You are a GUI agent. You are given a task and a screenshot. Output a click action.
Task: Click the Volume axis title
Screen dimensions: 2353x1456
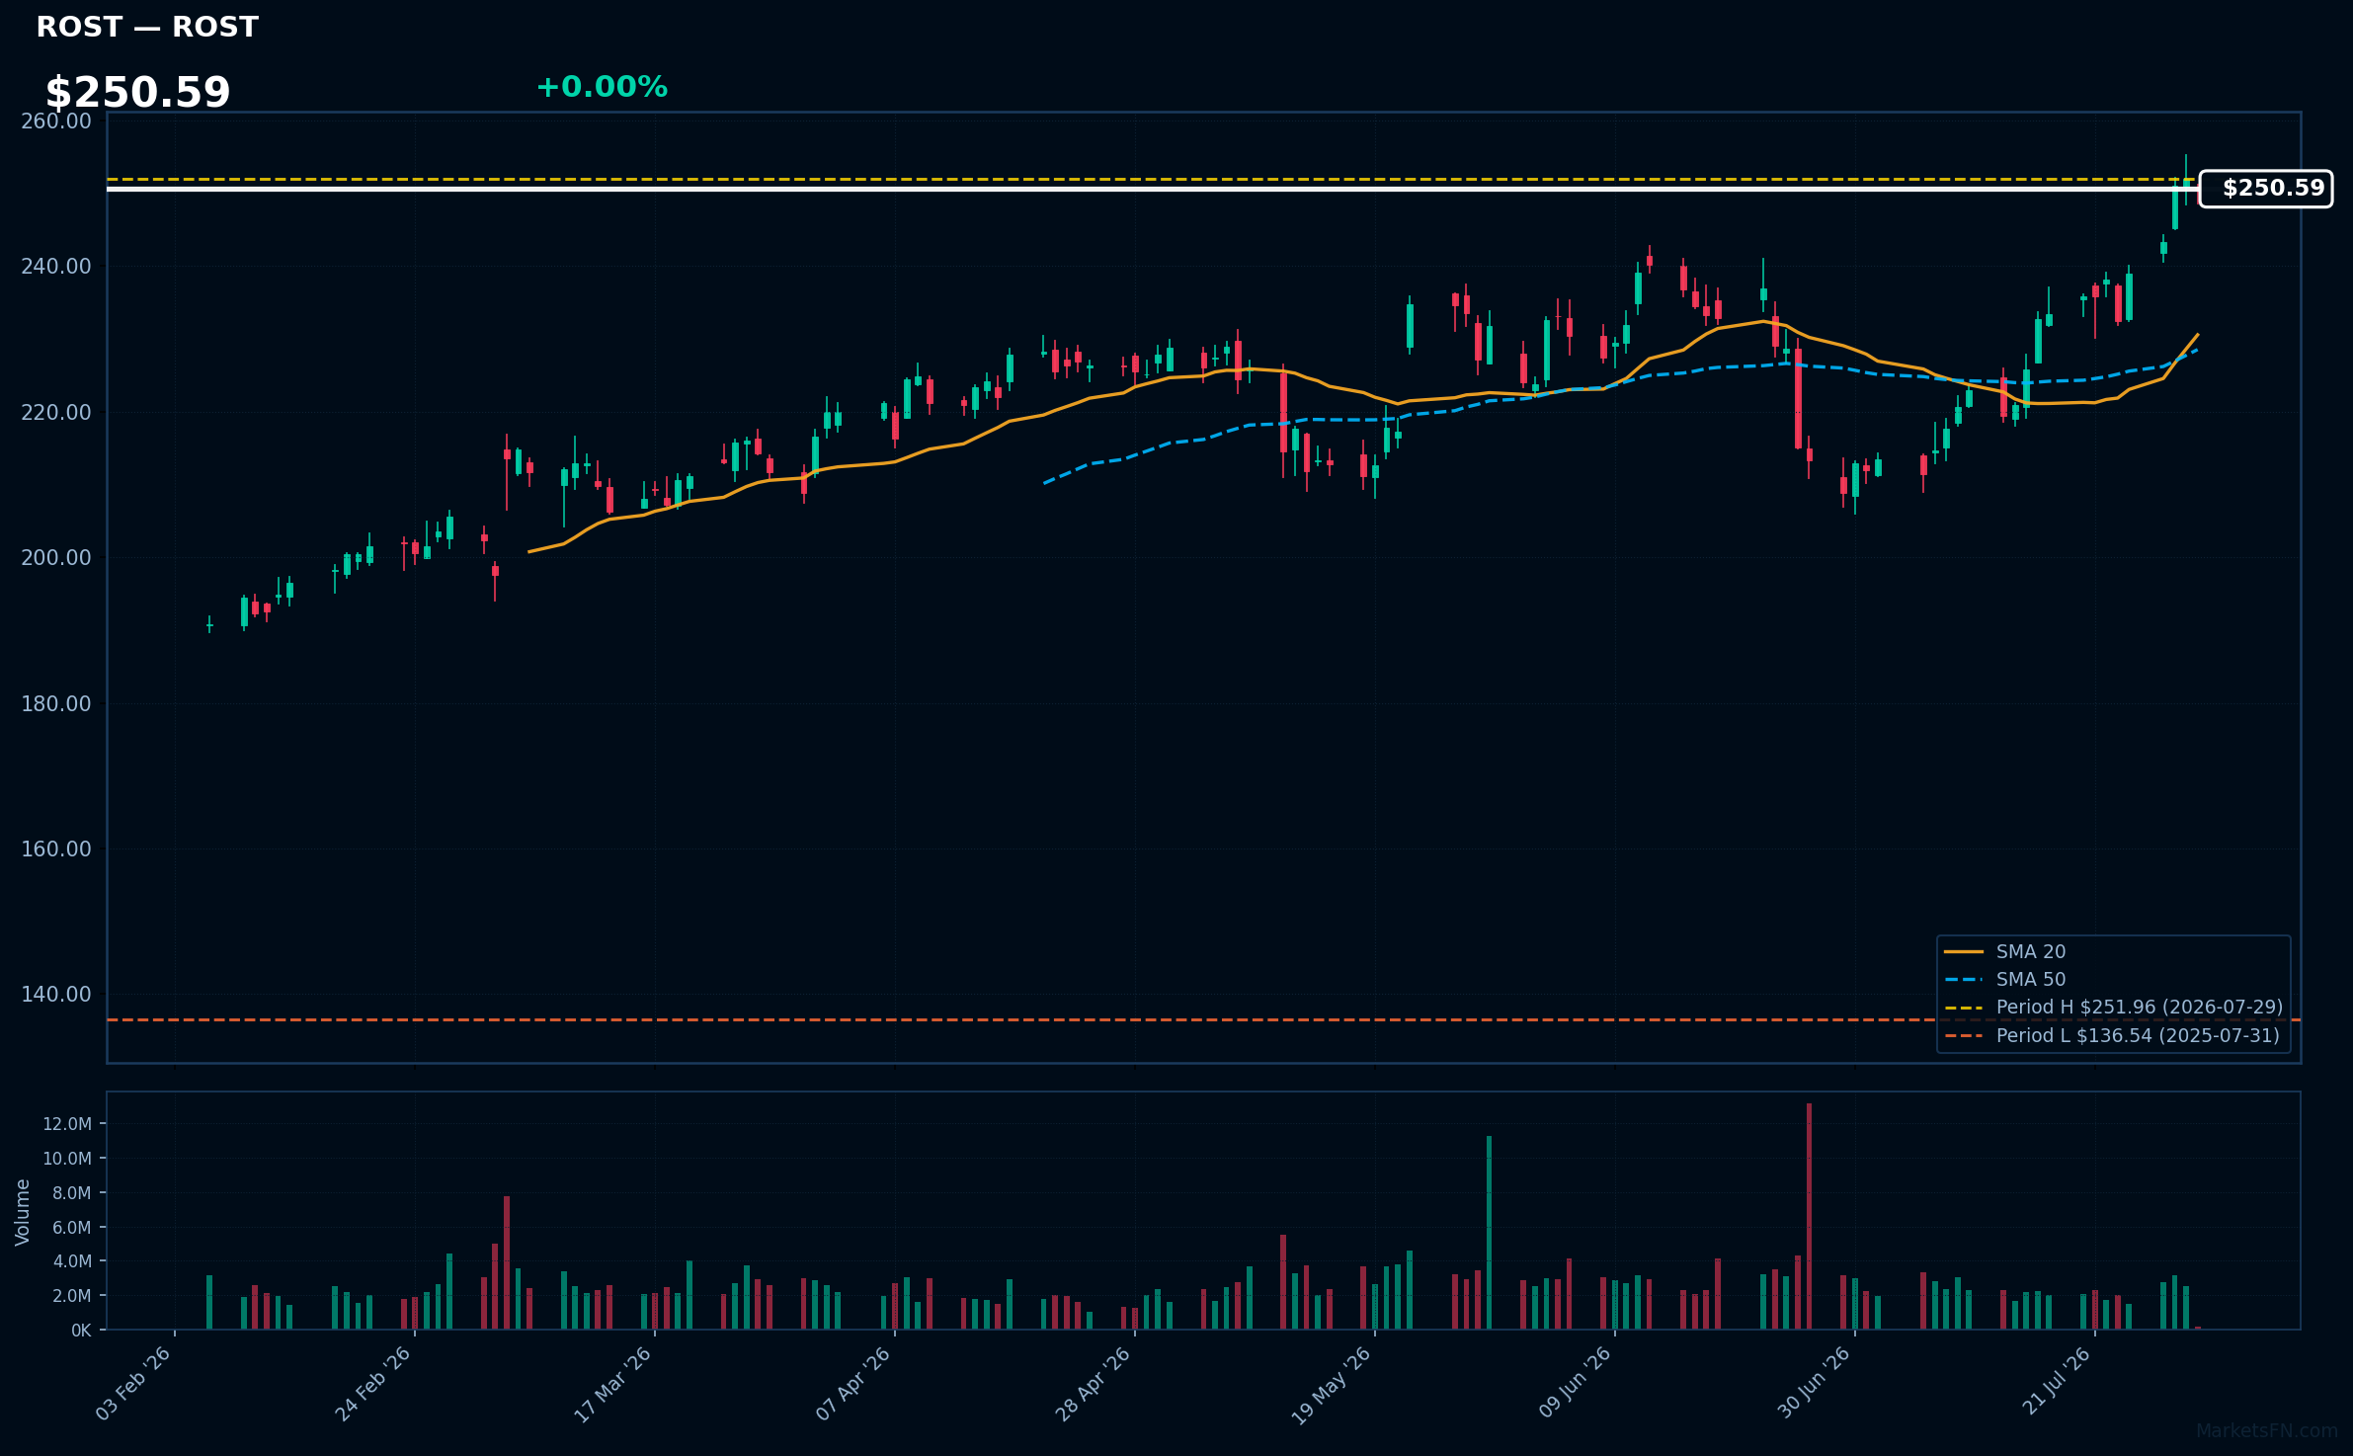click(x=23, y=1212)
